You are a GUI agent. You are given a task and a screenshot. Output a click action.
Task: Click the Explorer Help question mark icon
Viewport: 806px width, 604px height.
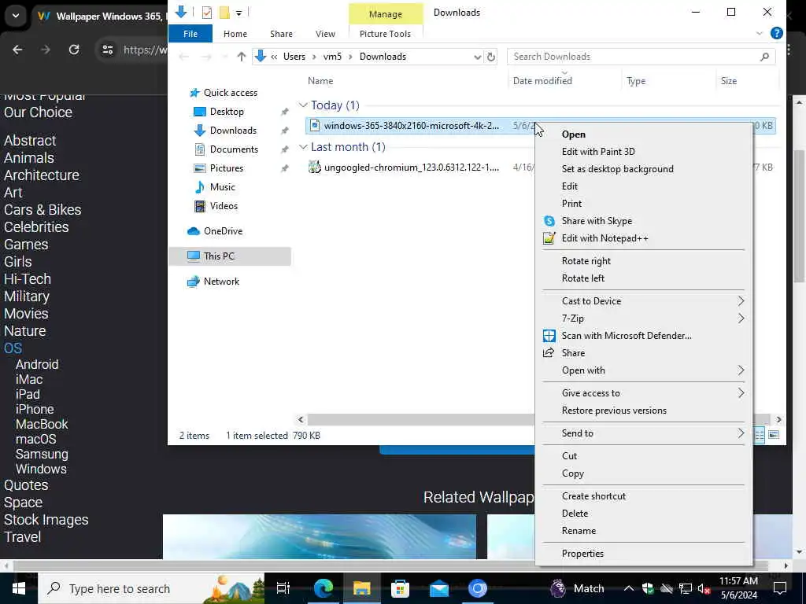(776, 33)
